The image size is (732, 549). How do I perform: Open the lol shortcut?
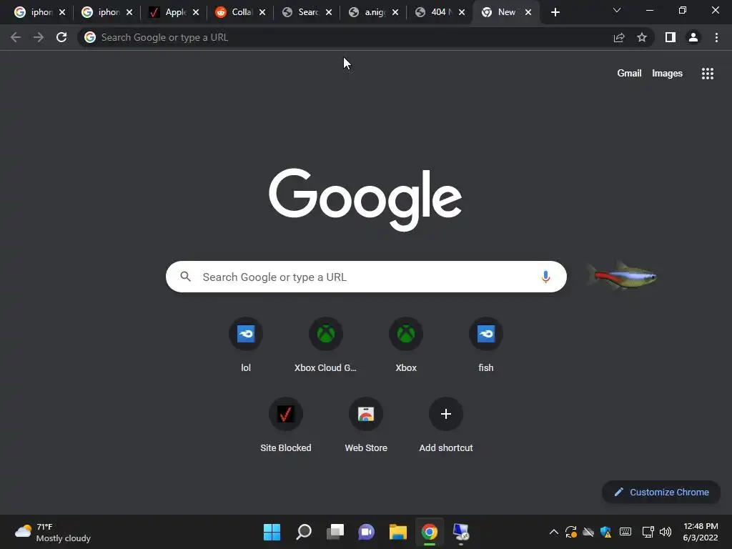click(246, 345)
